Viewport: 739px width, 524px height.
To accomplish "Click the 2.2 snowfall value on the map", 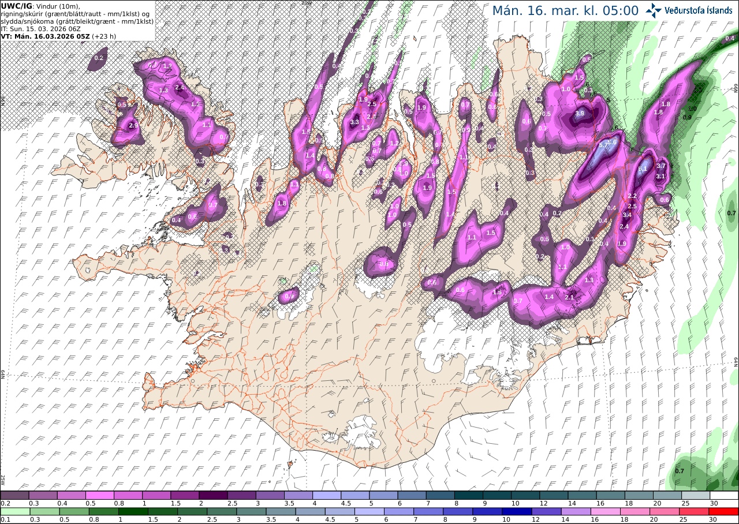I will coord(632,196).
